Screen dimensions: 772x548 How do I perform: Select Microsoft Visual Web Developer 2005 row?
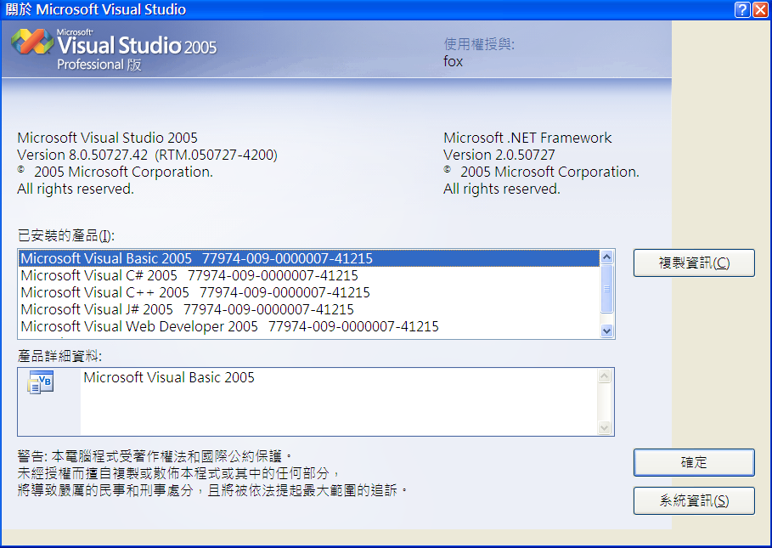click(x=309, y=326)
